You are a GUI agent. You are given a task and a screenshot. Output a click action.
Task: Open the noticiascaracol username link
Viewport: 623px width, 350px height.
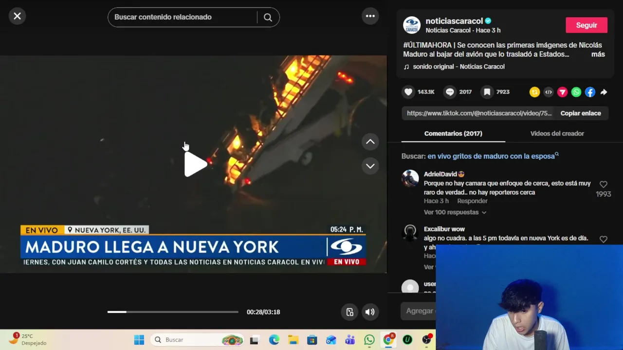pos(454,21)
